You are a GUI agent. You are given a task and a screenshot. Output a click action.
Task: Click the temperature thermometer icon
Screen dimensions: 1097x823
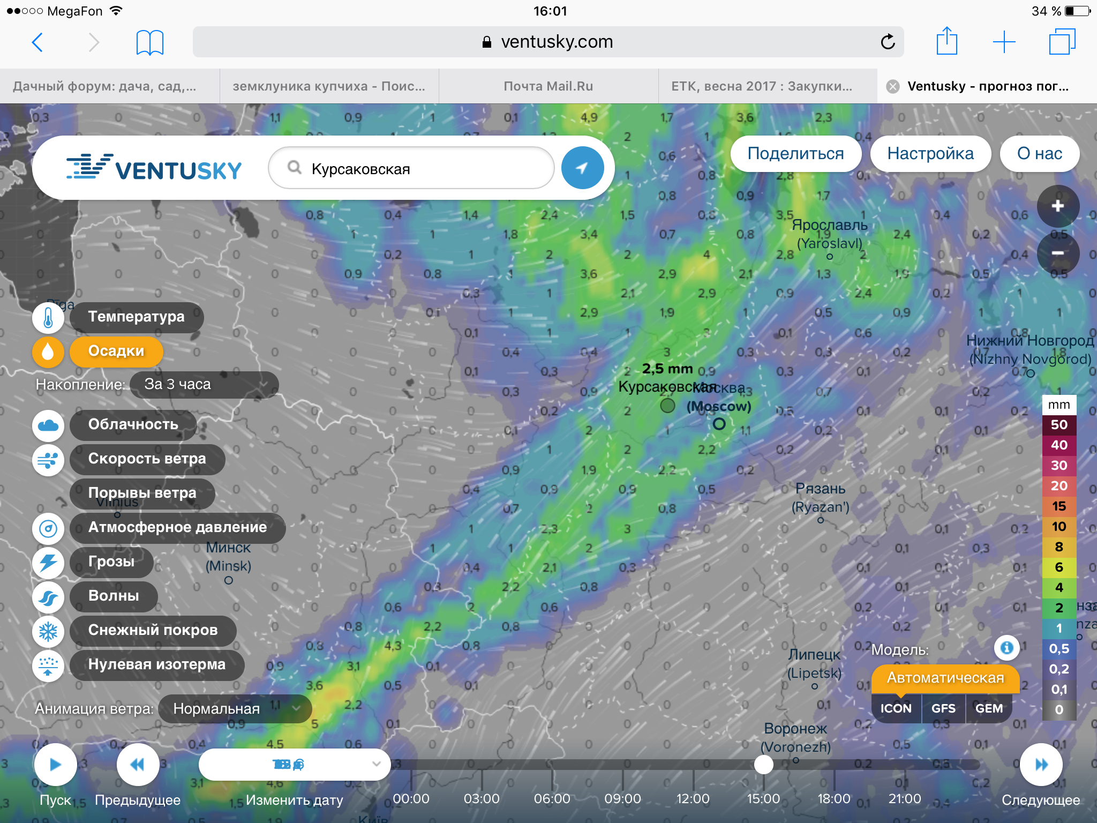click(48, 317)
